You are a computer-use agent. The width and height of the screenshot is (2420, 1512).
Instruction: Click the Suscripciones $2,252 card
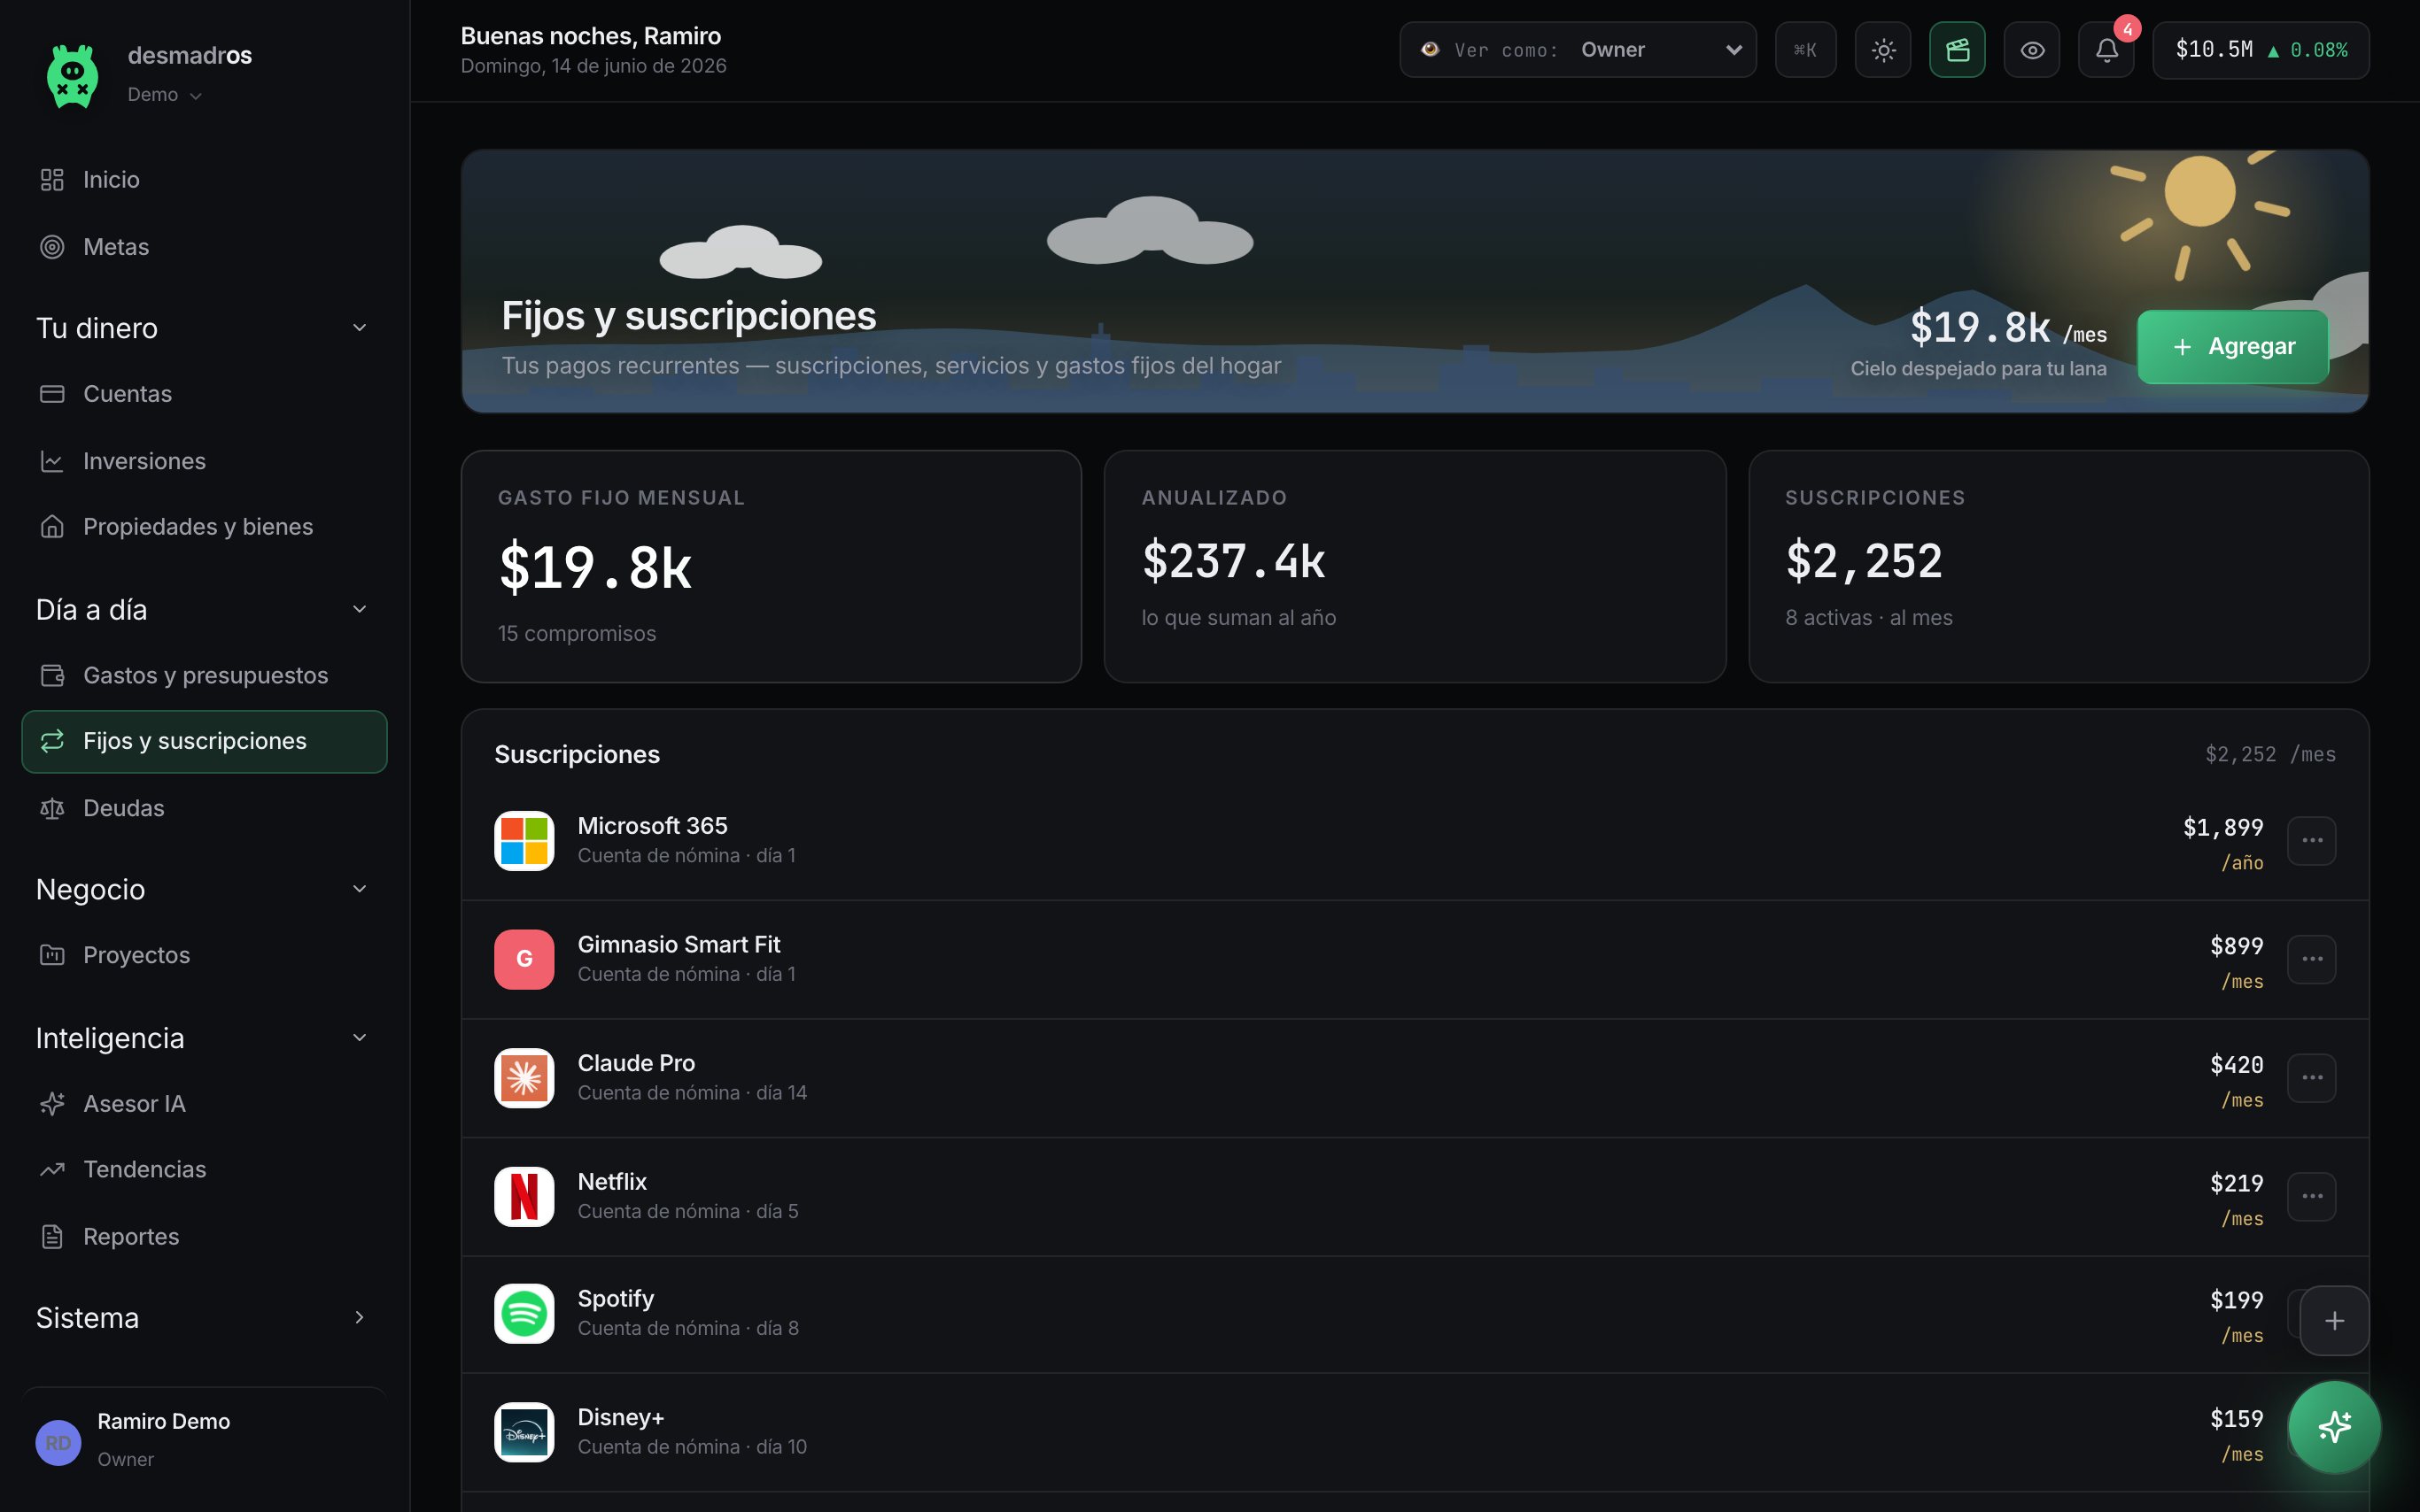pos(2059,566)
